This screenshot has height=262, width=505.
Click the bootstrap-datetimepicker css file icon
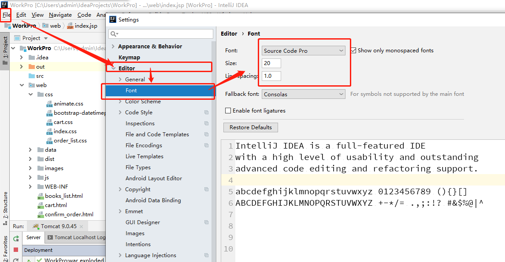(49, 113)
